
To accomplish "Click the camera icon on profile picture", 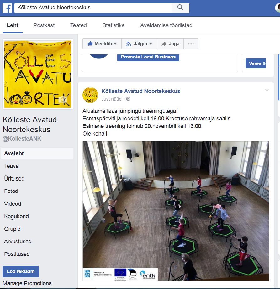I will pyautogui.click(x=63, y=100).
